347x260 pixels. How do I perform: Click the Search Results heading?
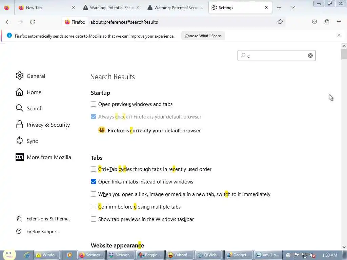pos(113,77)
